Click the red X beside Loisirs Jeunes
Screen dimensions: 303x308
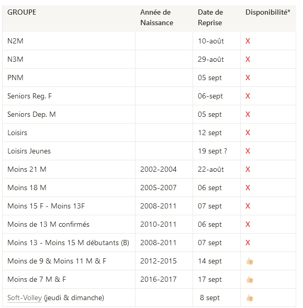[x=248, y=151]
